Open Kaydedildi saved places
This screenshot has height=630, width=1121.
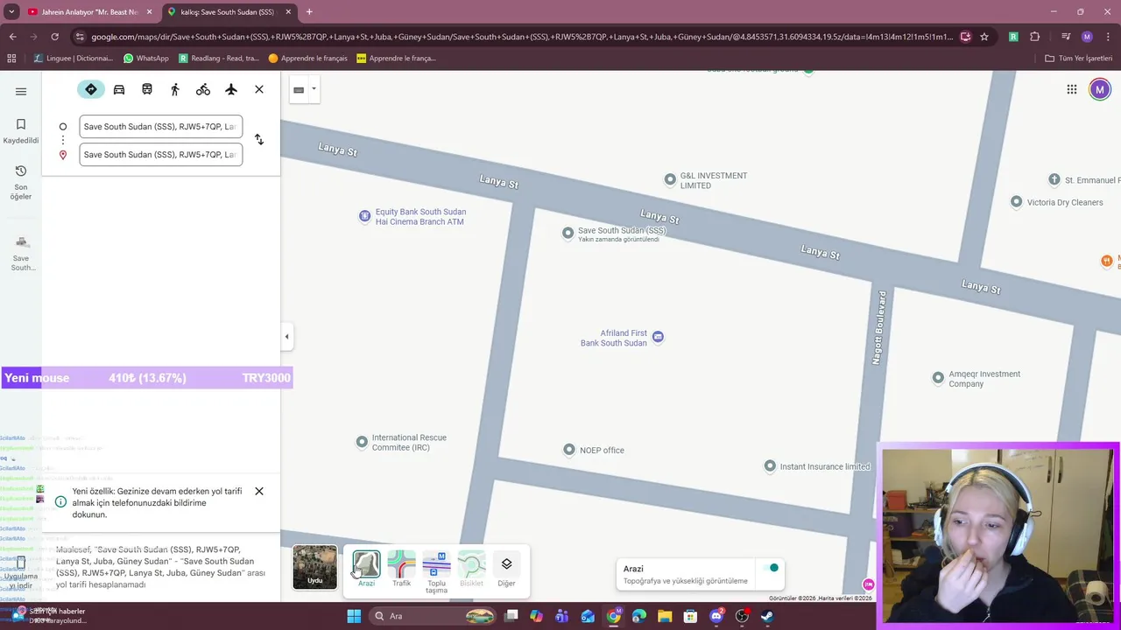[x=21, y=131]
